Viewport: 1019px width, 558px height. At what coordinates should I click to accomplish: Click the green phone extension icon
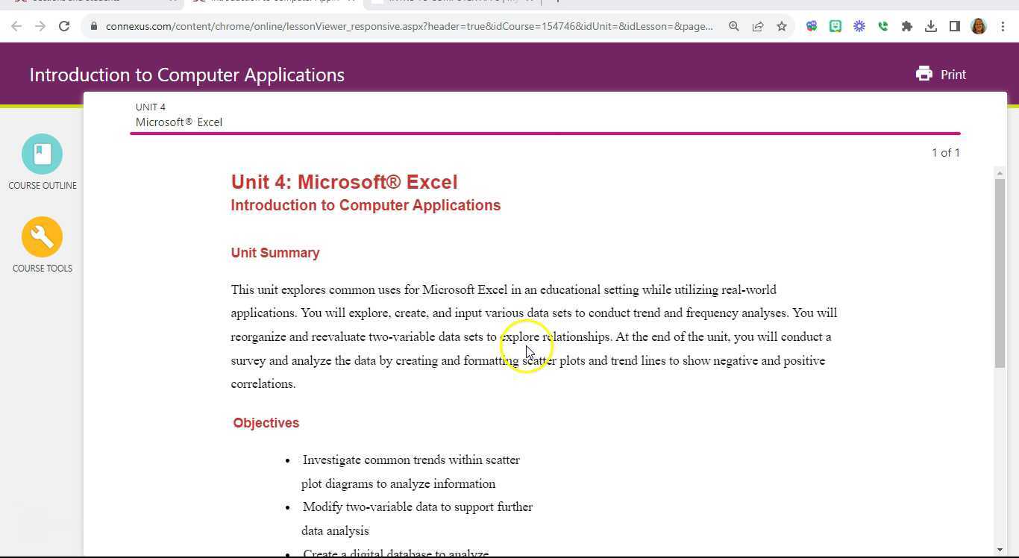coord(883,25)
